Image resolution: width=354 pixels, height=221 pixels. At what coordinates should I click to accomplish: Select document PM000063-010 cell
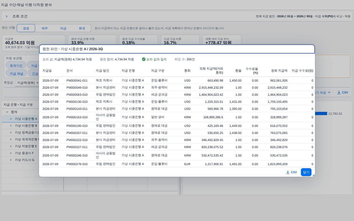point(77,95)
